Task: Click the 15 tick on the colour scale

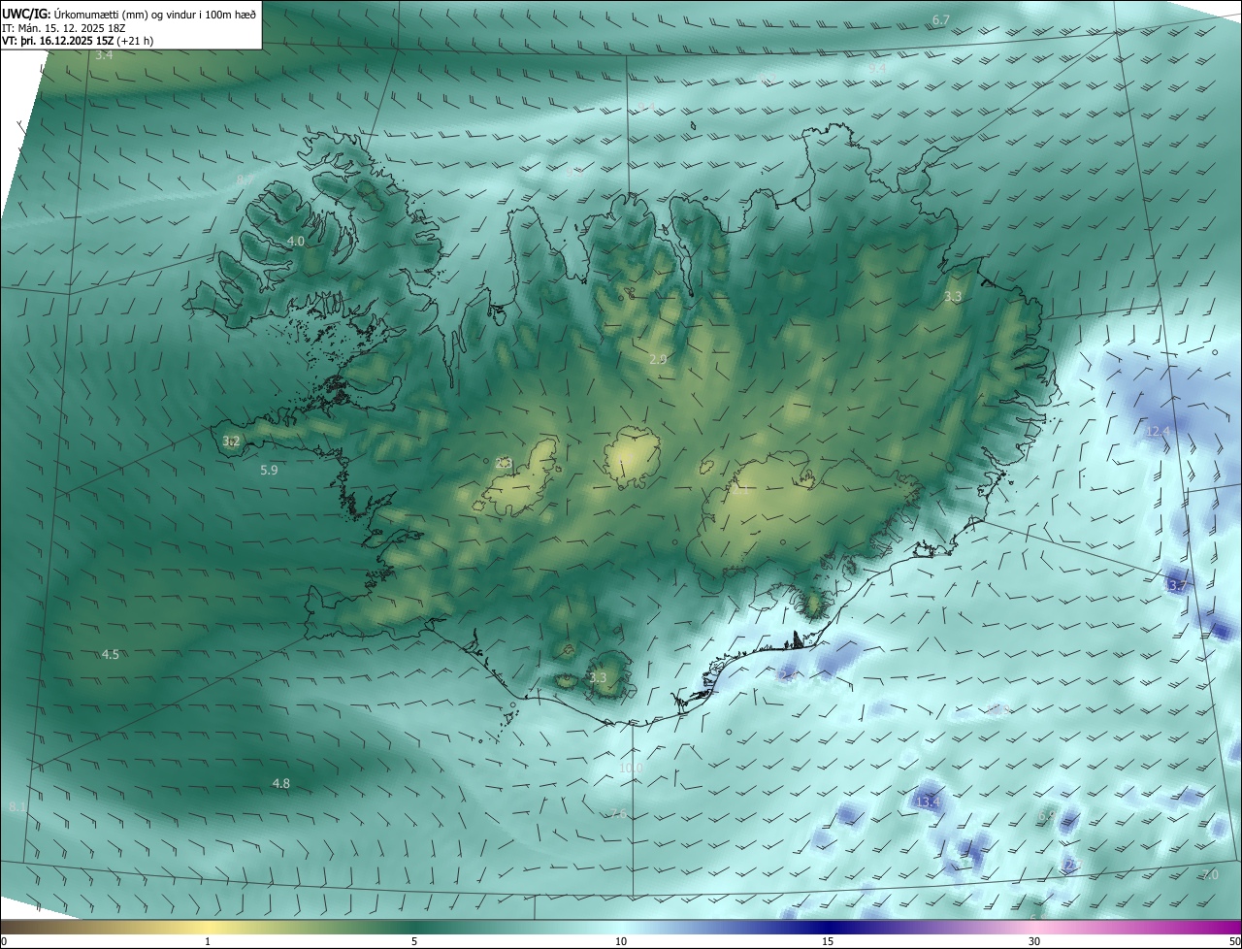Action: (828, 941)
